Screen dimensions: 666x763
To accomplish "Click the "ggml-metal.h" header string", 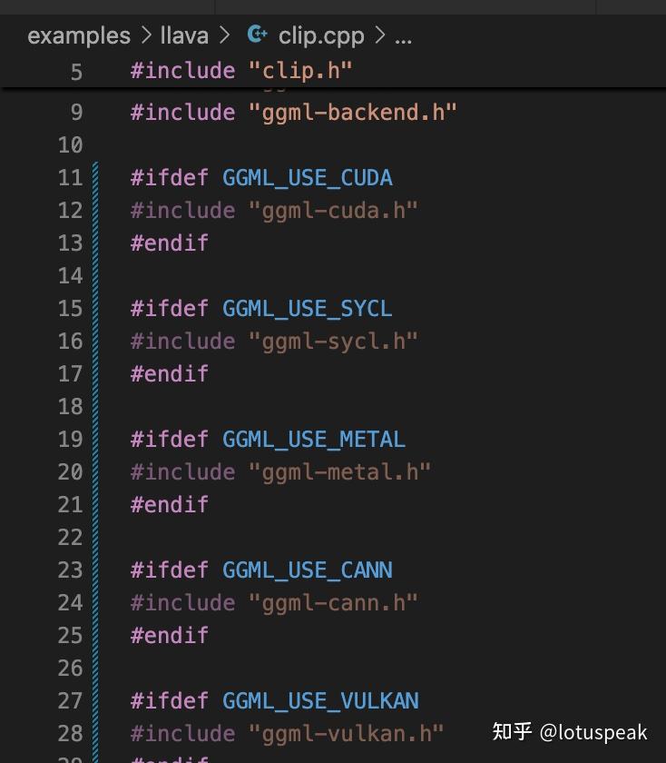I will [339, 471].
